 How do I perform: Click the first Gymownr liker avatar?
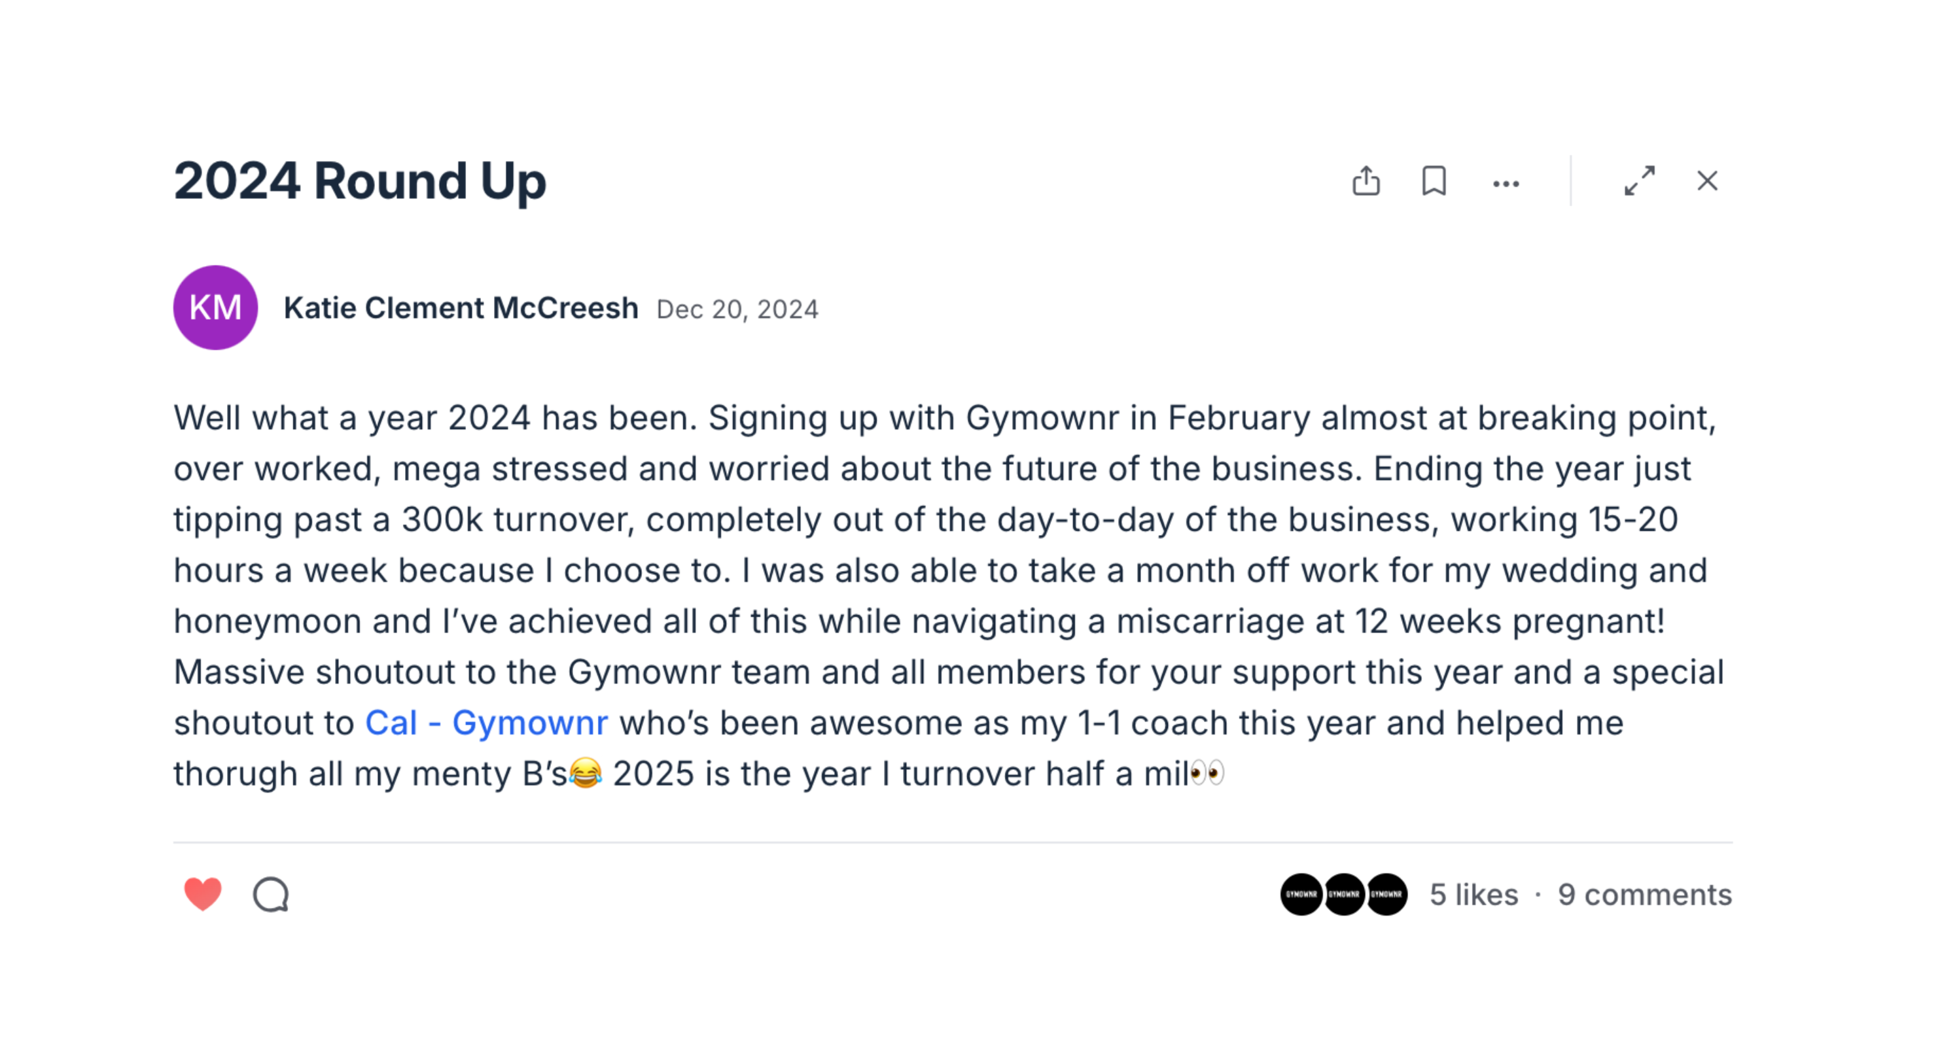[x=1301, y=894]
